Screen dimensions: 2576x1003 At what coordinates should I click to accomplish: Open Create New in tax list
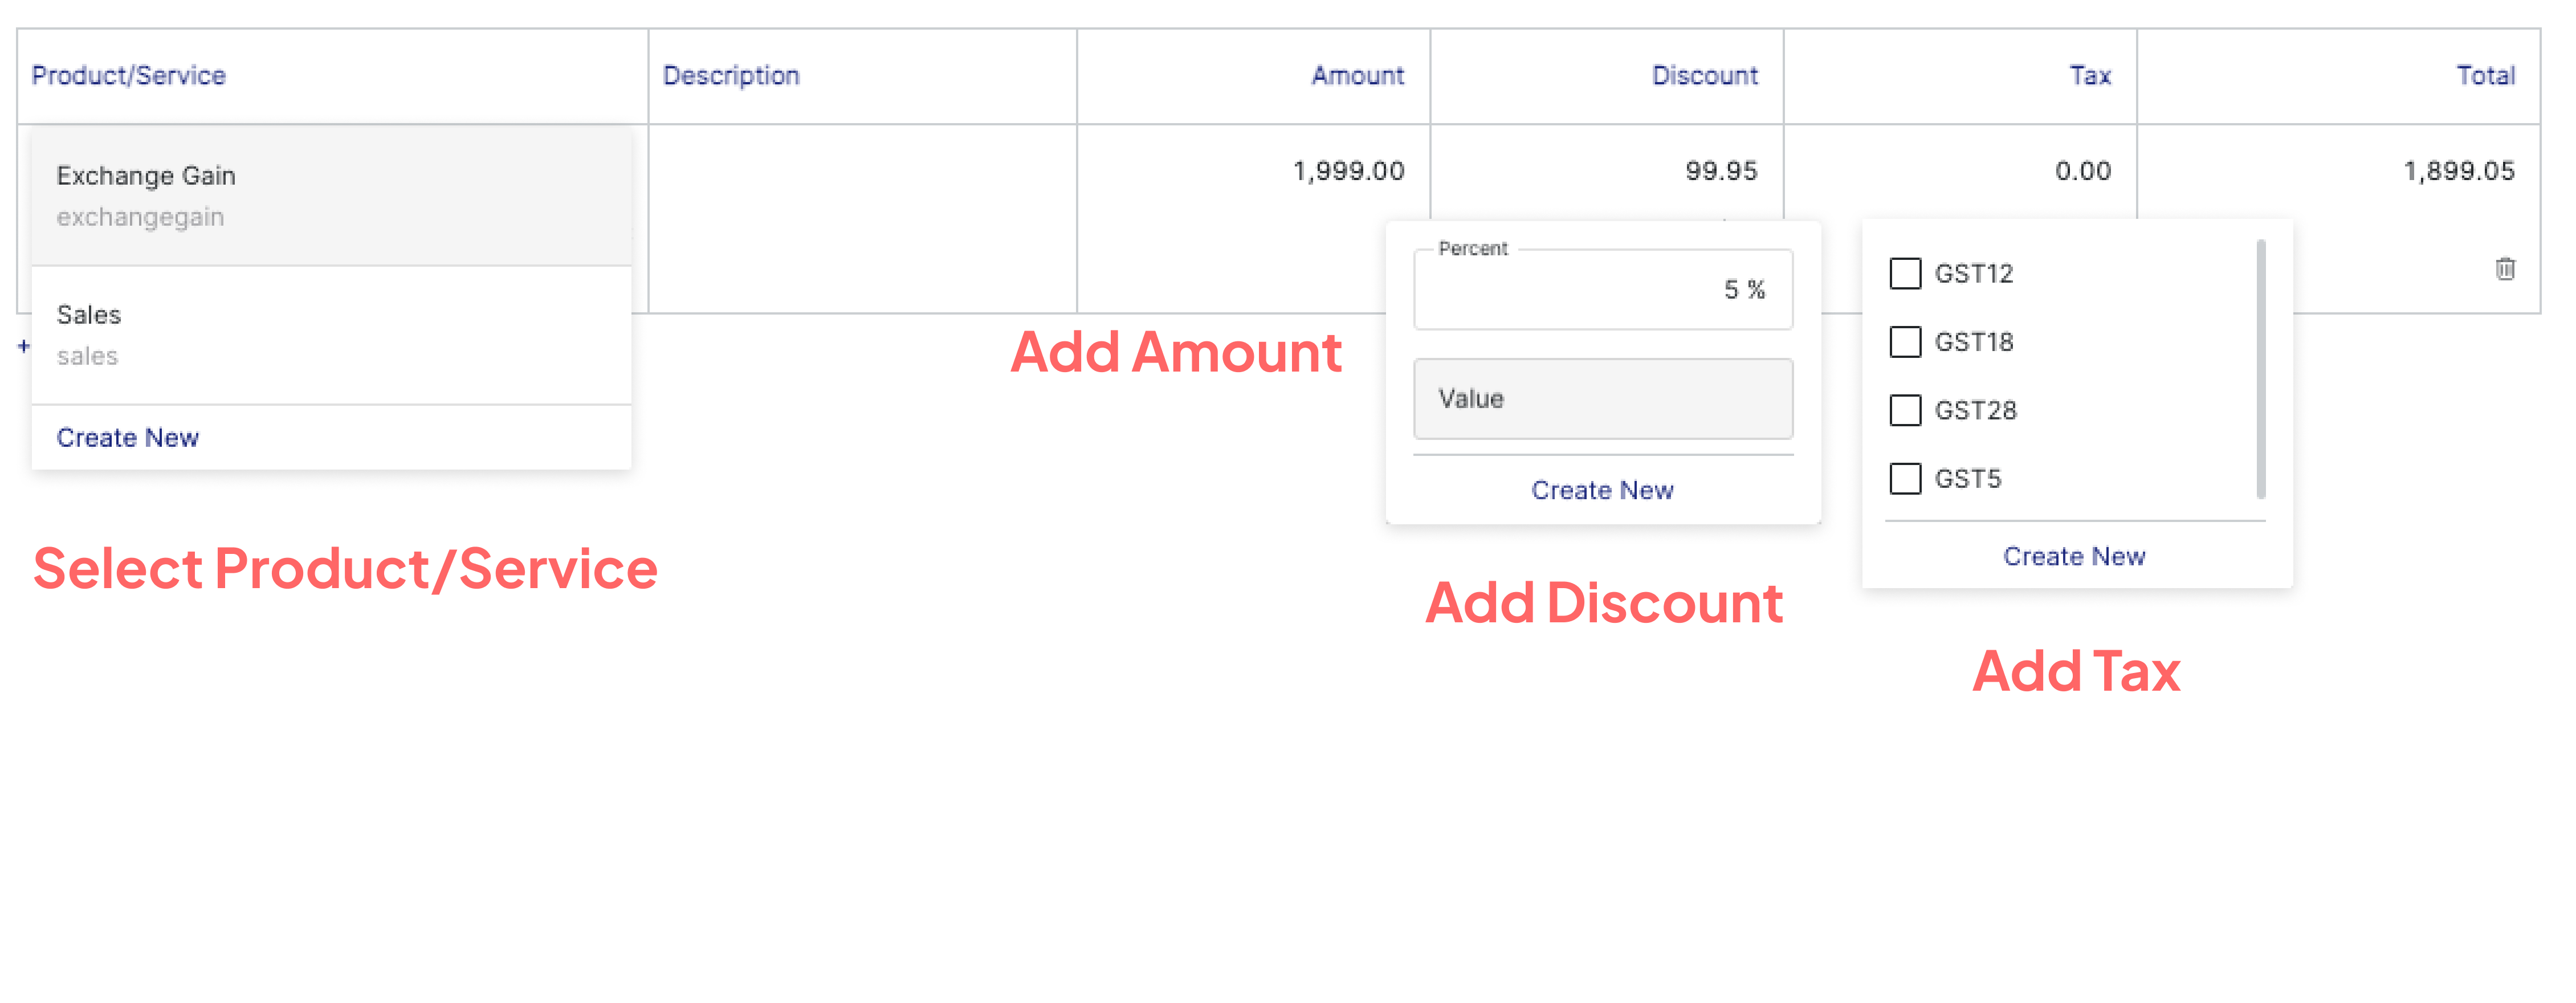[2074, 556]
